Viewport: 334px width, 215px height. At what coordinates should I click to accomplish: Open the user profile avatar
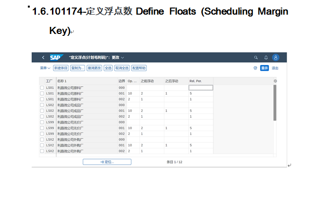[276, 58]
